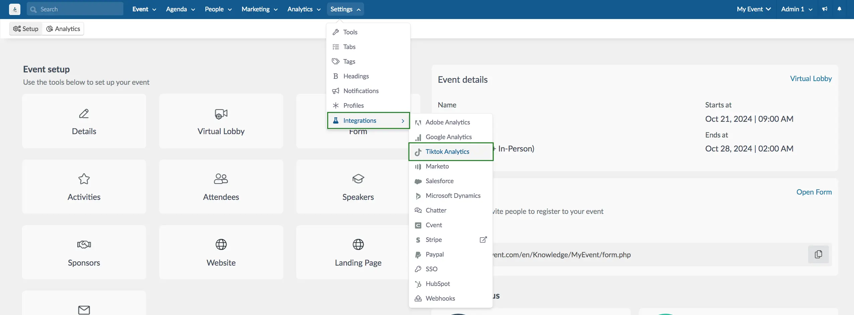Click the Search magnifier icon
This screenshot has height=315, width=854.
click(33, 9)
